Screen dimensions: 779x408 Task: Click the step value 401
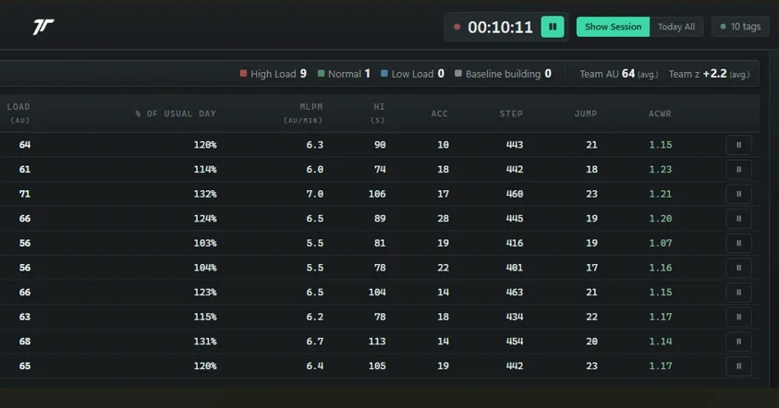[514, 268]
